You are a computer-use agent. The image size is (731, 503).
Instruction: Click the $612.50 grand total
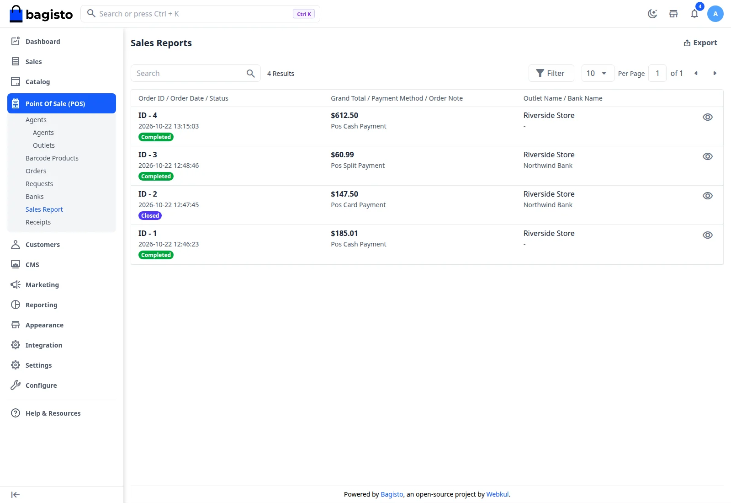point(344,115)
